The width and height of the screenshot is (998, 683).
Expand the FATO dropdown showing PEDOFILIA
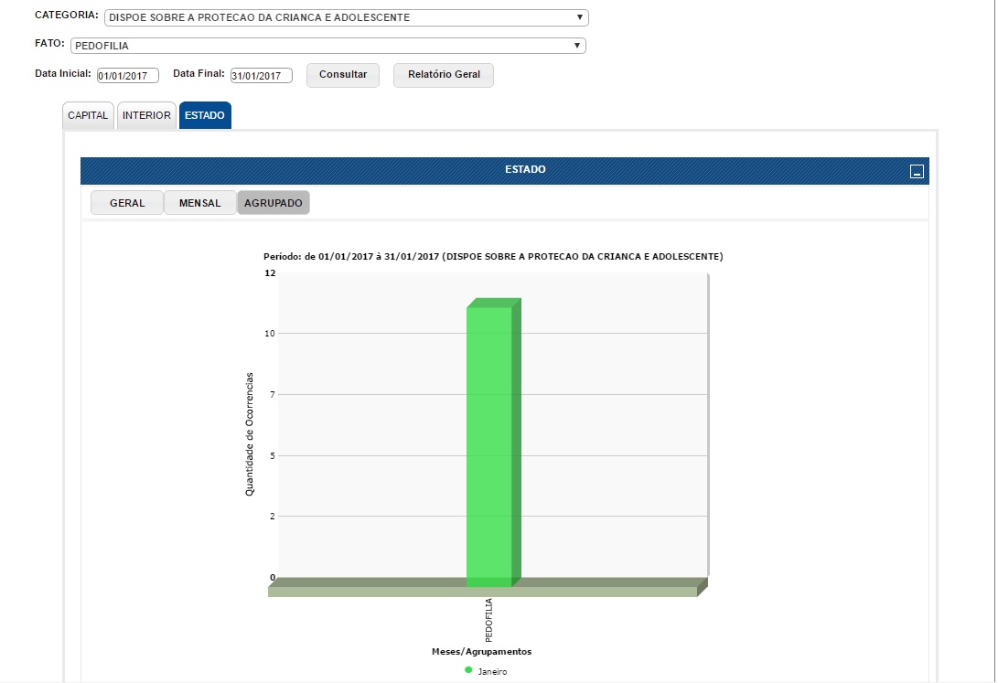tap(327, 46)
